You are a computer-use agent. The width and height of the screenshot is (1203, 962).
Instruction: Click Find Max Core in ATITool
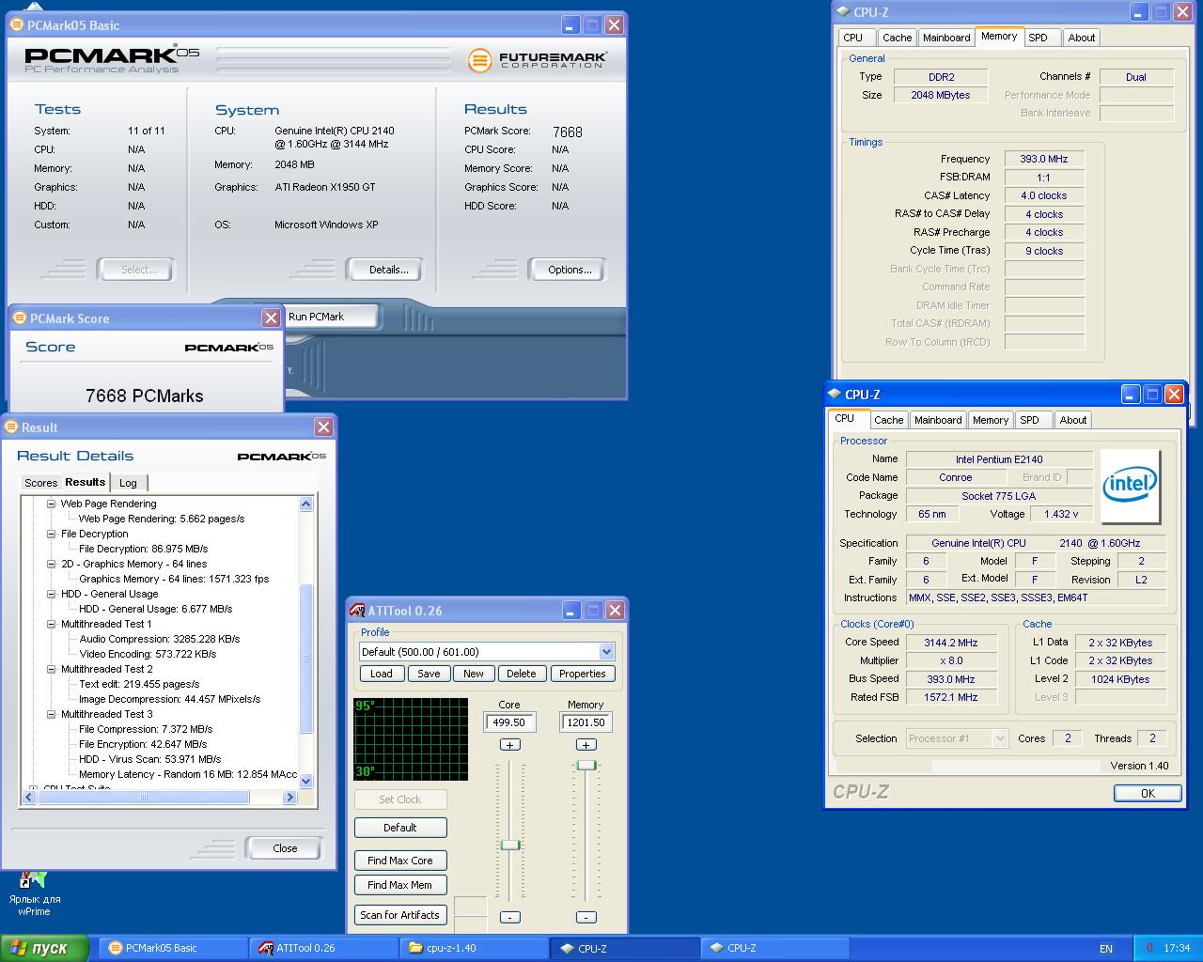pyautogui.click(x=400, y=861)
